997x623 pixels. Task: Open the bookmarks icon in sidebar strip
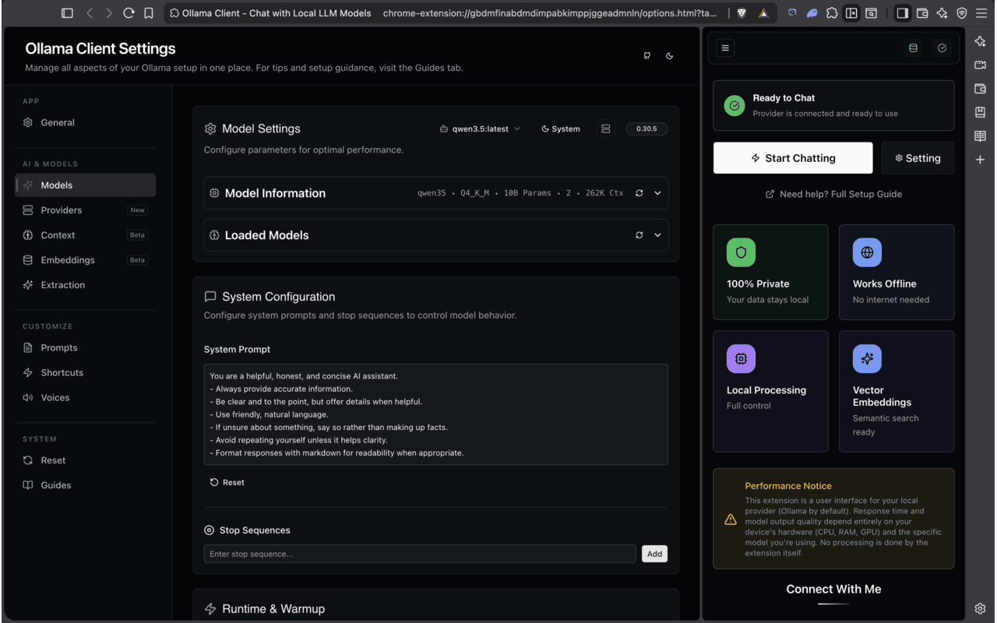pyautogui.click(x=980, y=112)
